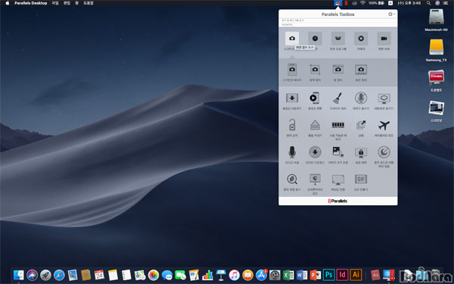The width and height of the screenshot is (454, 284).
Task: Enable the Airplane Mode tool
Action: point(384,125)
